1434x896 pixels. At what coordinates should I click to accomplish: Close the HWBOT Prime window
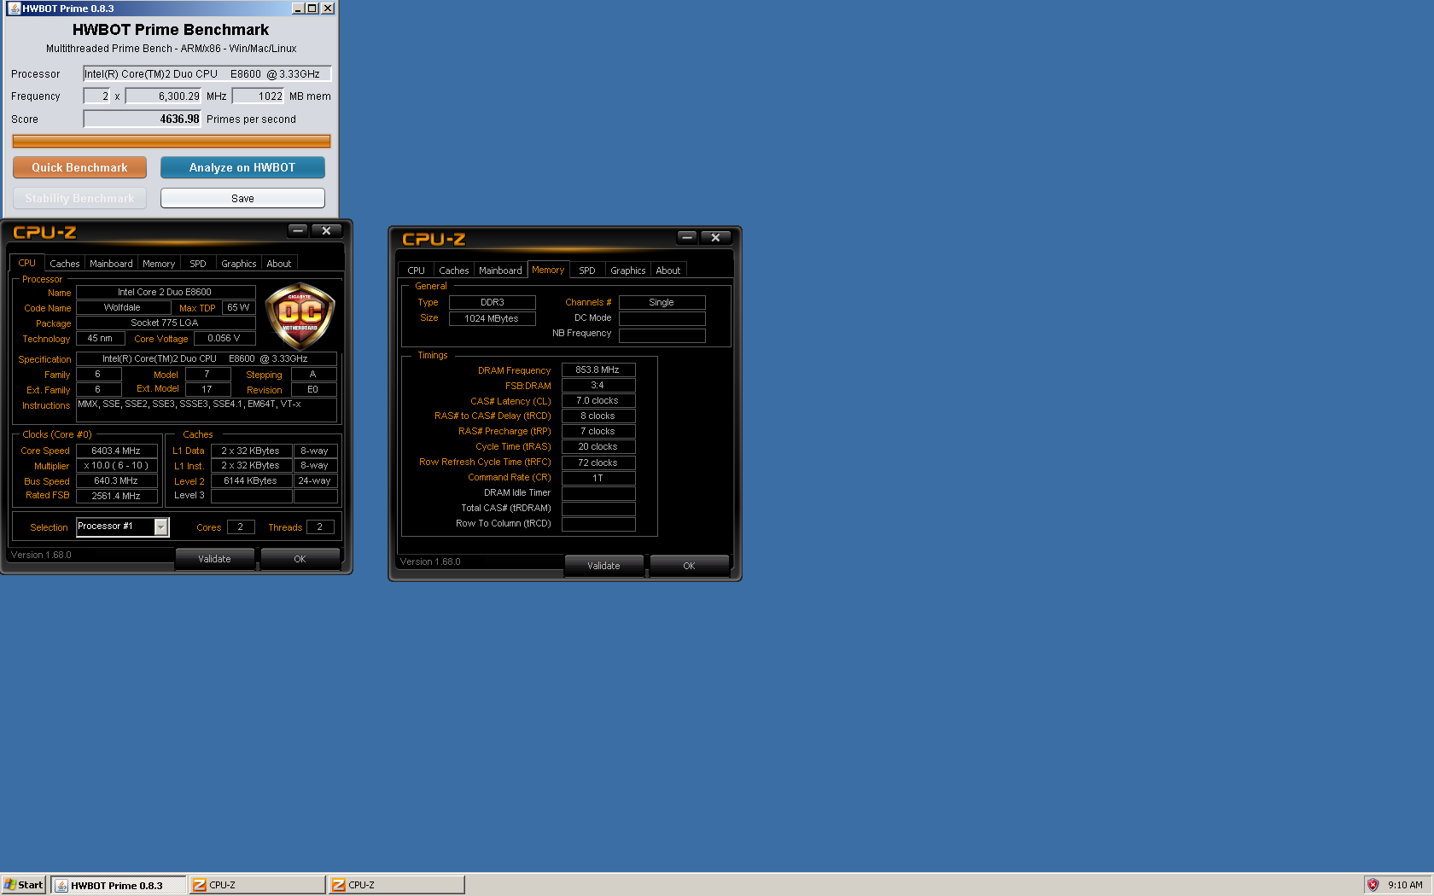(x=328, y=9)
